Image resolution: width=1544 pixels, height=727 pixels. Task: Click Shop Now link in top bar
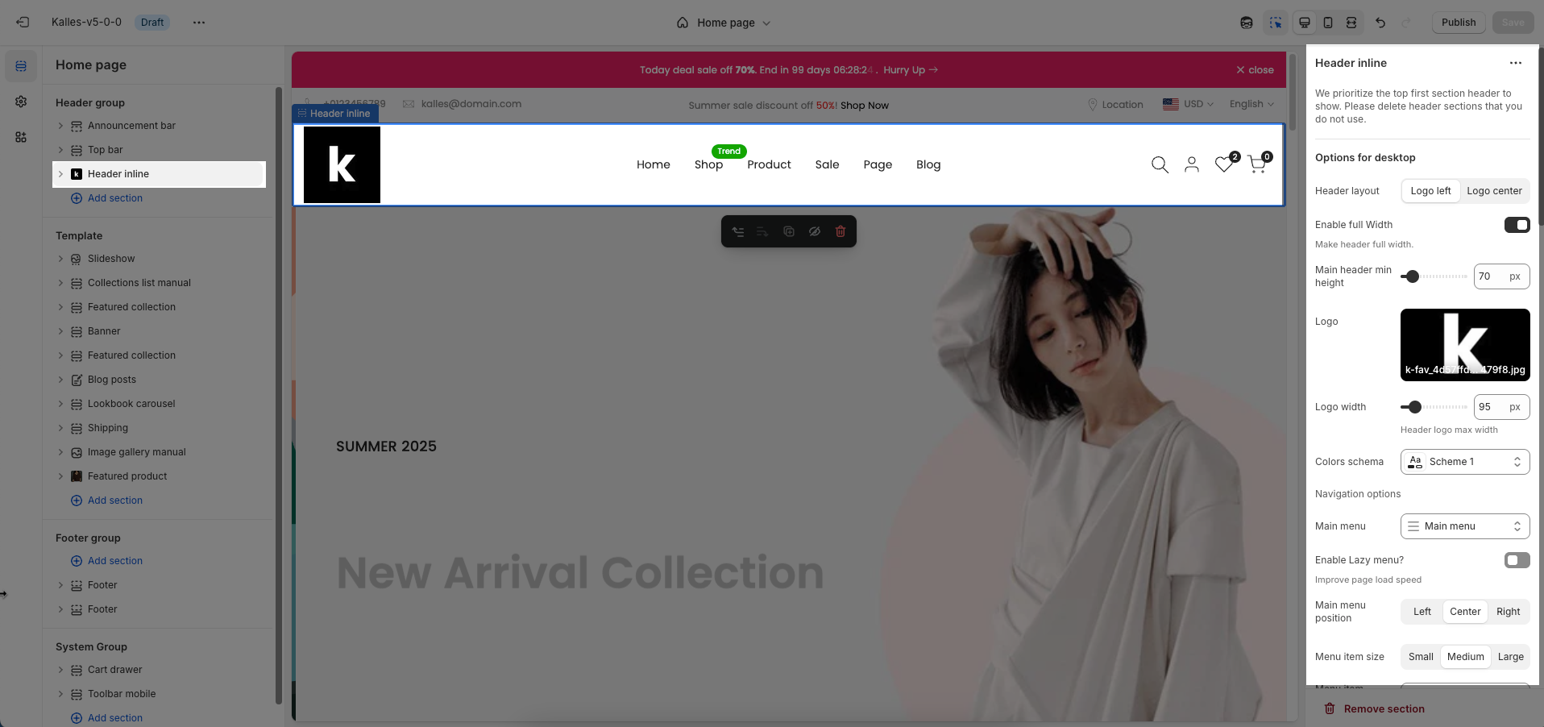(865, 106)
